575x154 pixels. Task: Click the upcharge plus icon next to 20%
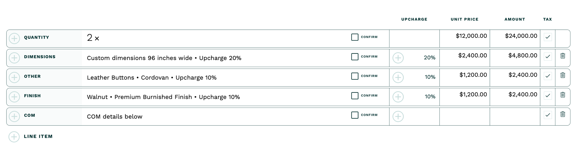(x=398, y=58)
